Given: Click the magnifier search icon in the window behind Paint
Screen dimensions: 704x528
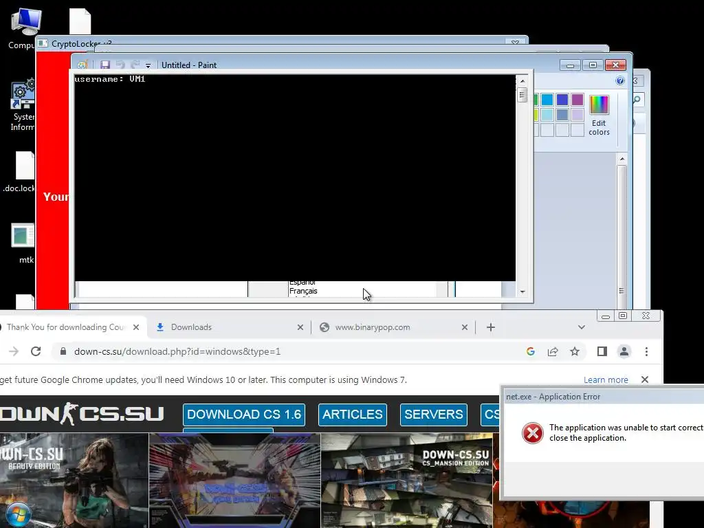Looking at the screenshot, I should click(637, 100).
